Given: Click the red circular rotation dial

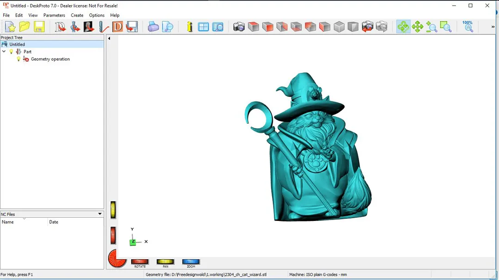Looking at the screenshot, I should pyautogui.click(x=117, y=258).
